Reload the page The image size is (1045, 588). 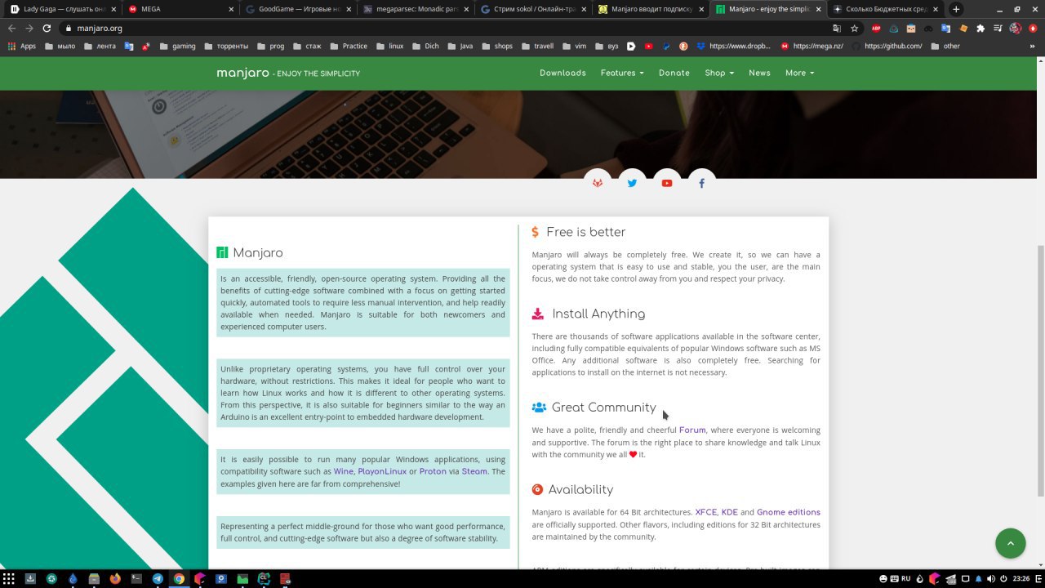click(47, 28)
